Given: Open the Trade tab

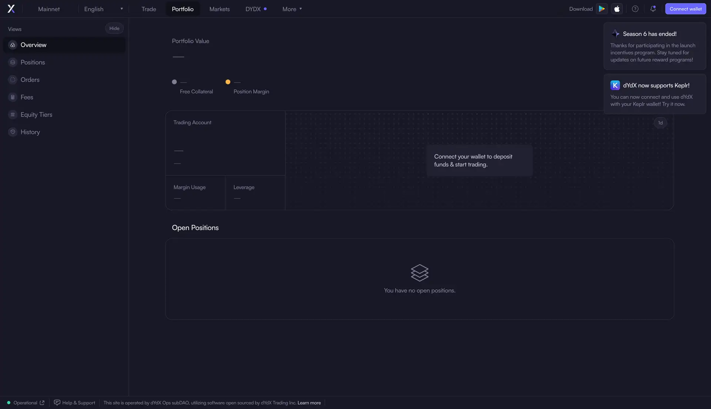Looking at the screenshot, I should pos(148,9).
